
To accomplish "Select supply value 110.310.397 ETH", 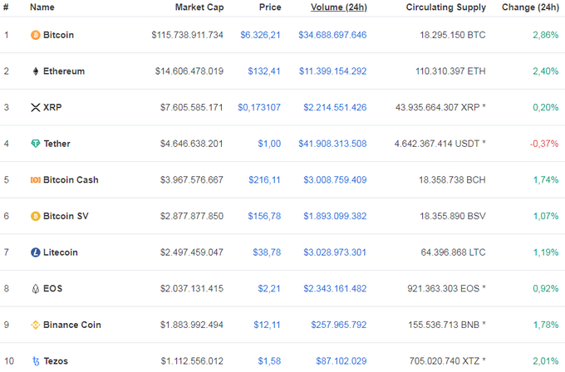I will click(450, 71).
